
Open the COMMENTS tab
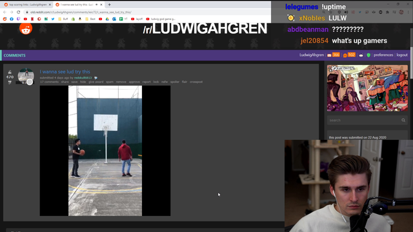[14, 55]
